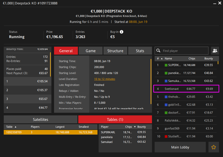This screenshot has height=157, width=223.
Task: Select panekiela in table player list
Action: [125, 137]
